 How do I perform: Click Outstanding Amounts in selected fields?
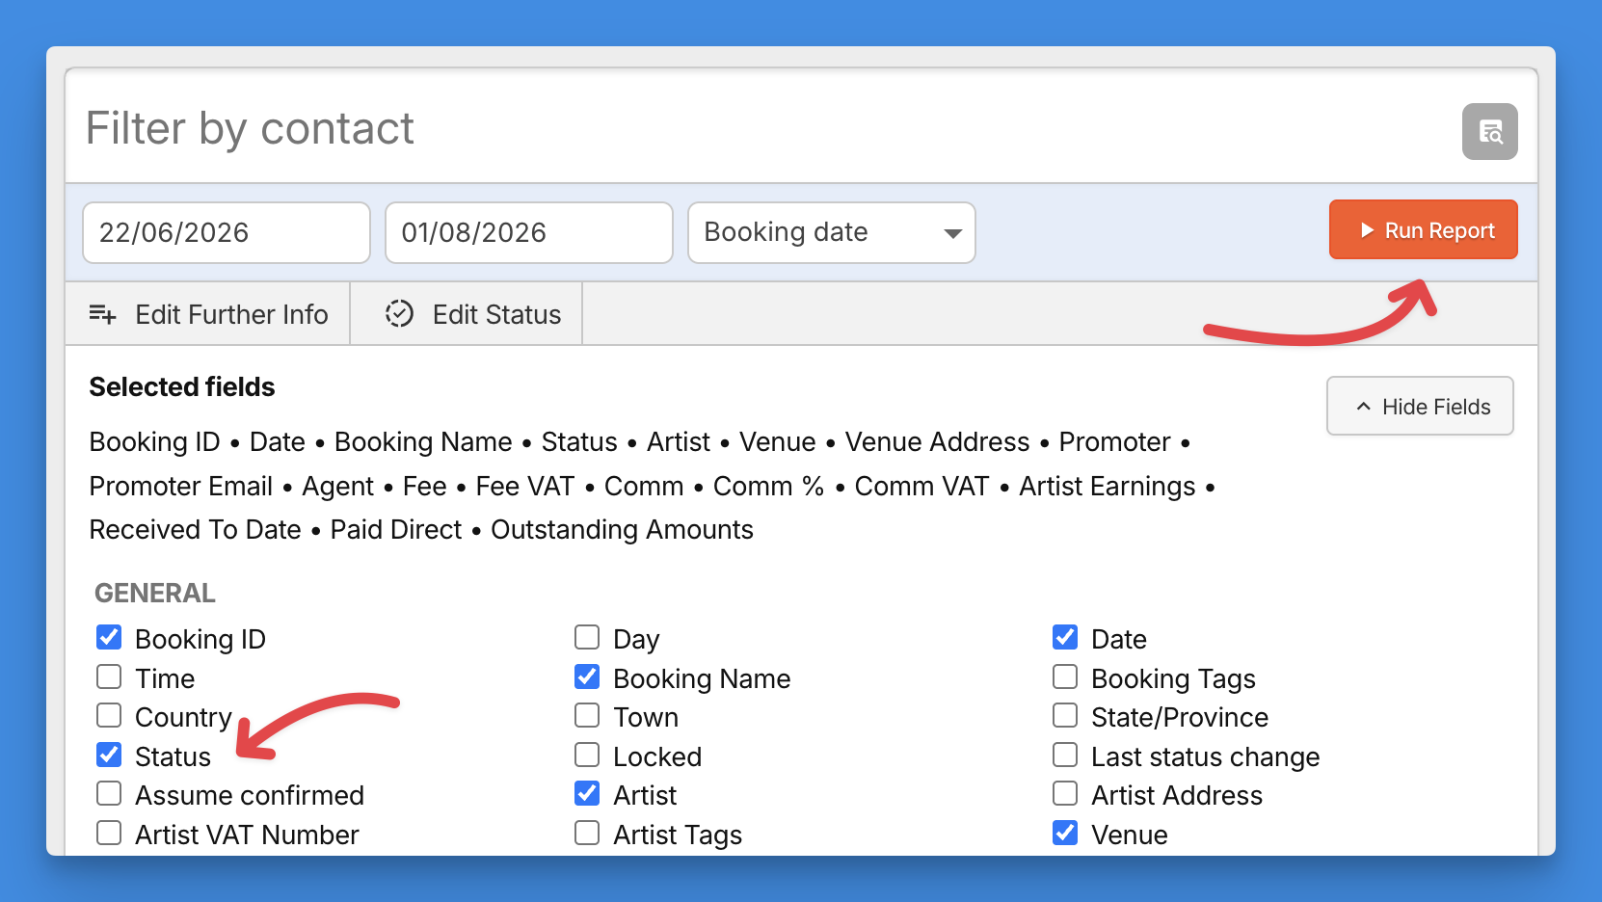coord(622,530)
